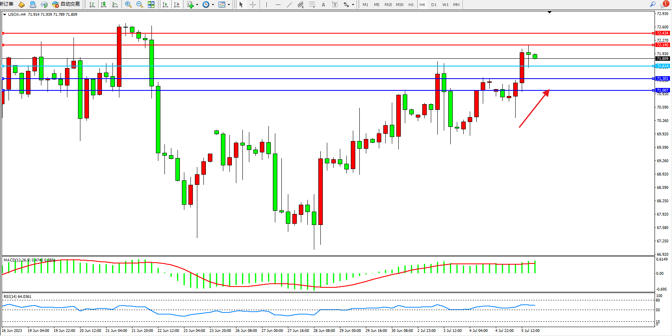Toggle chart Auto Scroll
This screenshot has height=336, width=672.
coord(165,4)
